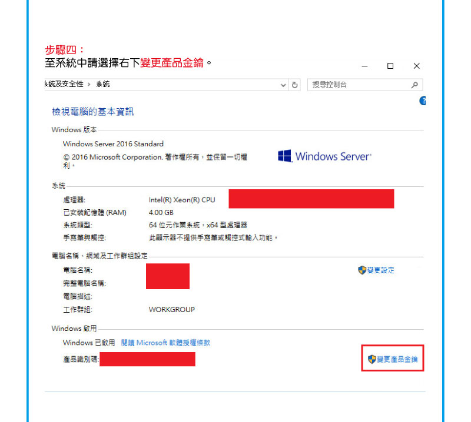Image resolution: width=471 pixels, height=422 pixels.
Task: Select the 2016 Microsoft Corporation copyright text
Action: (x=155, y=161)
